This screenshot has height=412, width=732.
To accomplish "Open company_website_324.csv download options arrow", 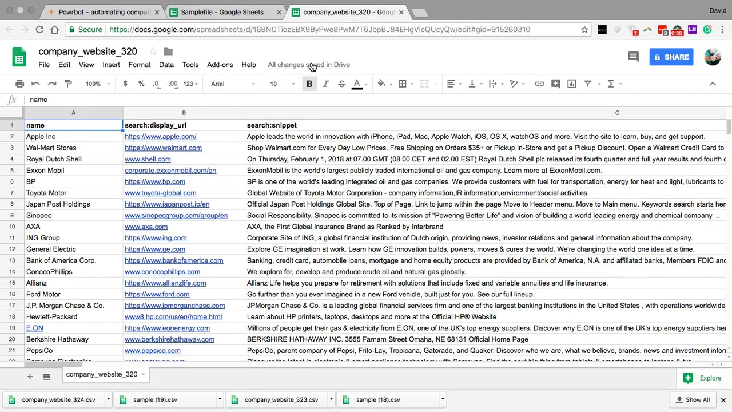I will [x=108, y=399].
